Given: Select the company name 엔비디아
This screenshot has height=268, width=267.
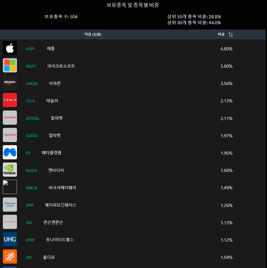Looking at the screenshot, I should pyautogui.click(x=56, y=170).
